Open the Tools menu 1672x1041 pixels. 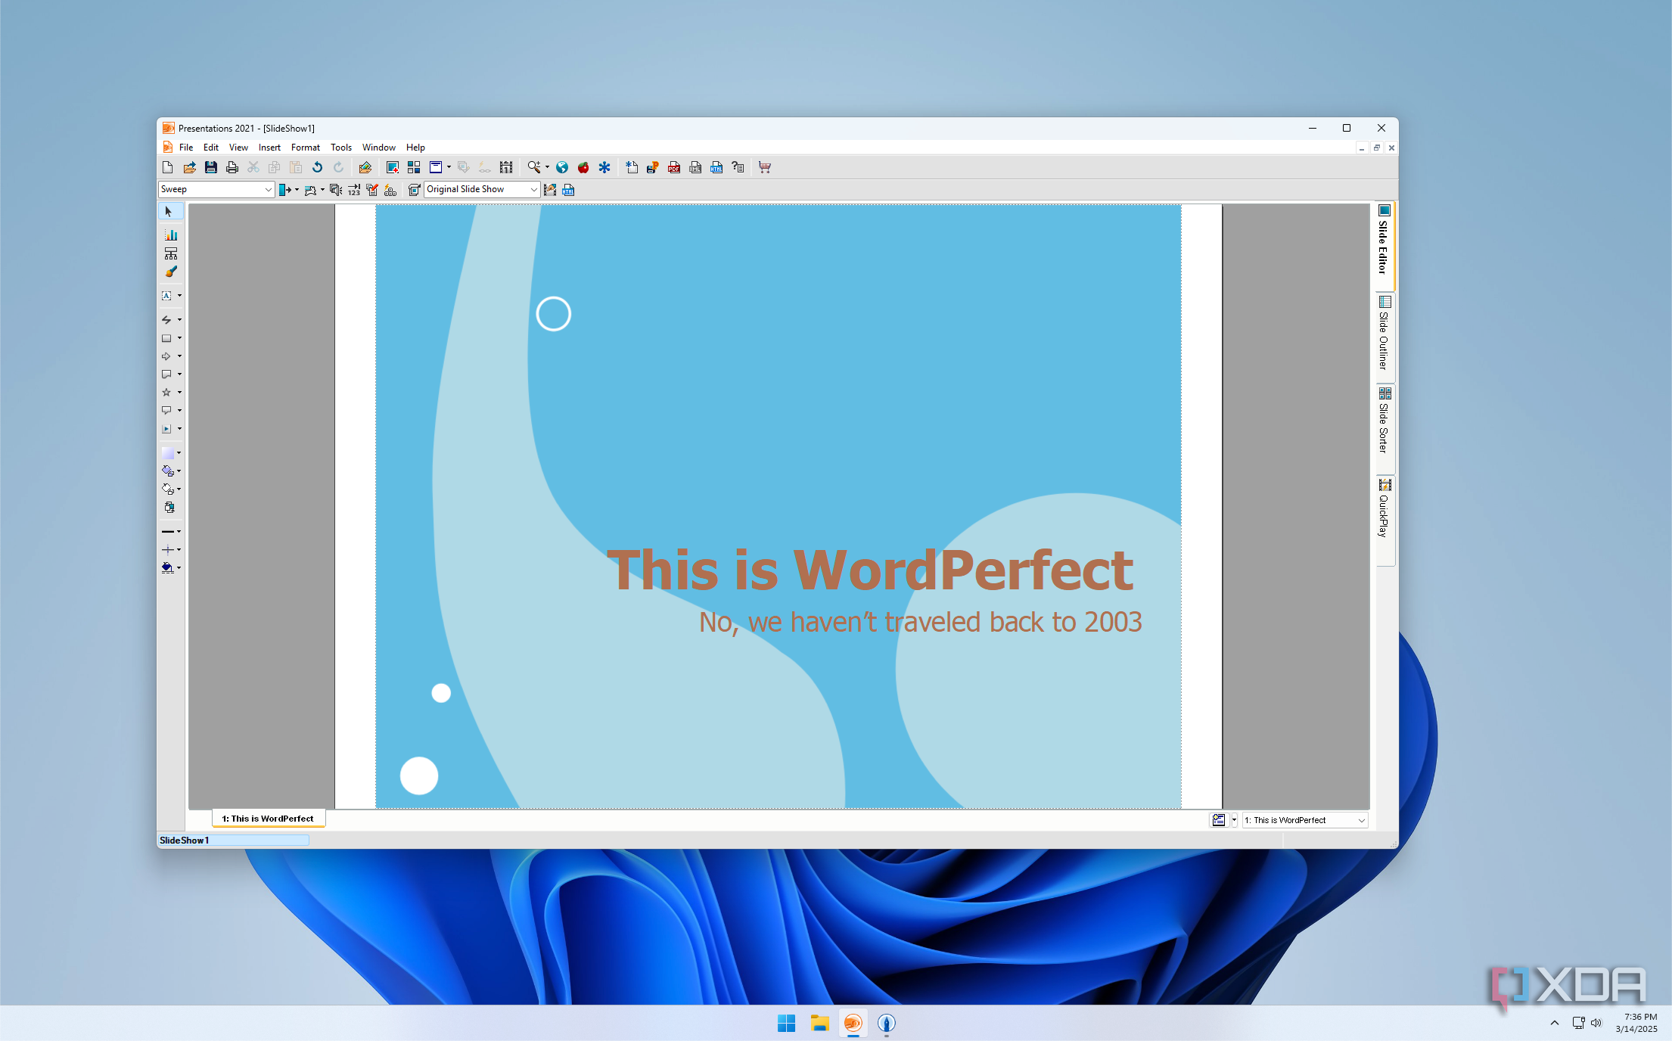pyautogui.click(x=341, y=148)
